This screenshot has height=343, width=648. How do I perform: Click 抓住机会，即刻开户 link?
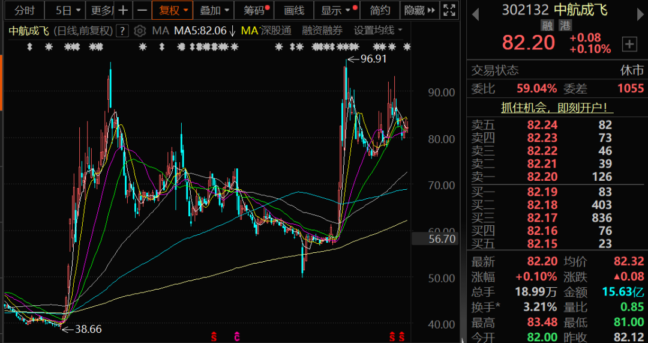[557, 108]
